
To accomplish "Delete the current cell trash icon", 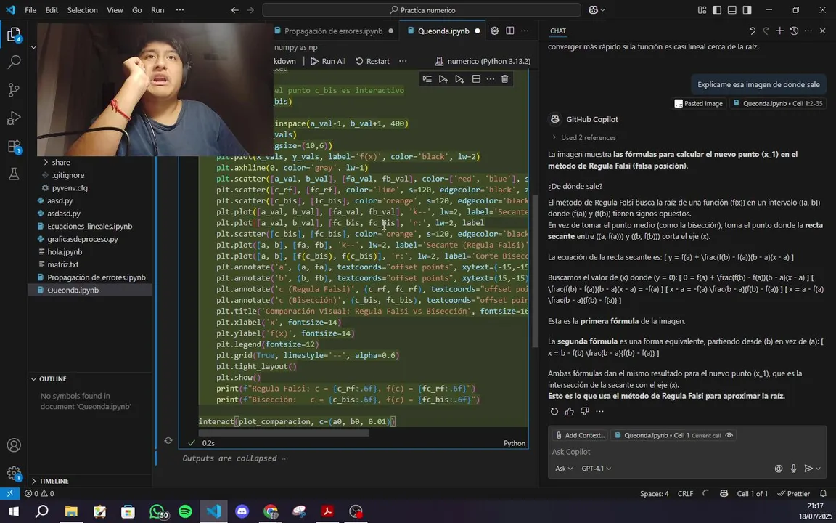I will (x=504, y=79).
